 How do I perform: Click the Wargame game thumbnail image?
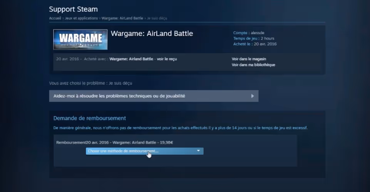(x=80, y=40)
